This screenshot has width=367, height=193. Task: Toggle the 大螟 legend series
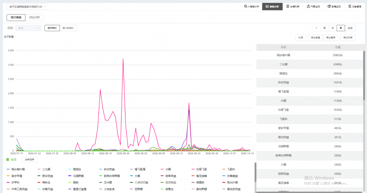[x=135, y=176]
